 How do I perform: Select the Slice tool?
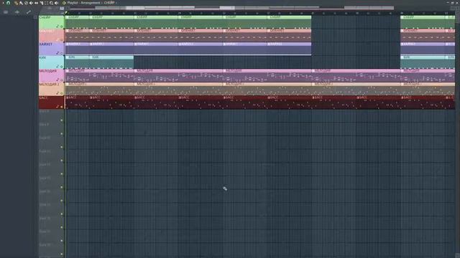point(42,3)
